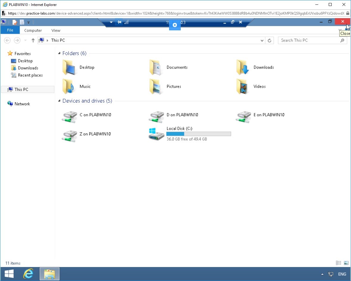The image size is (351, 281).
Task: Click the Devices and drives (5) heading
Action: coord(87,101)
